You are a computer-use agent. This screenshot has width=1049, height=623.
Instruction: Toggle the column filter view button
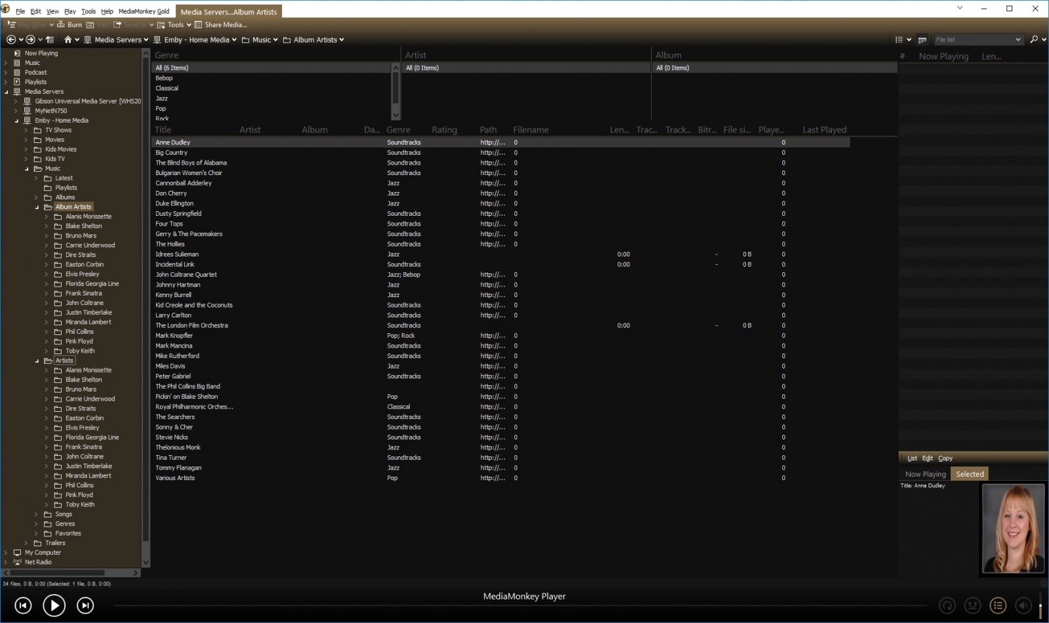pyautogui.click(x=922, y=40)
